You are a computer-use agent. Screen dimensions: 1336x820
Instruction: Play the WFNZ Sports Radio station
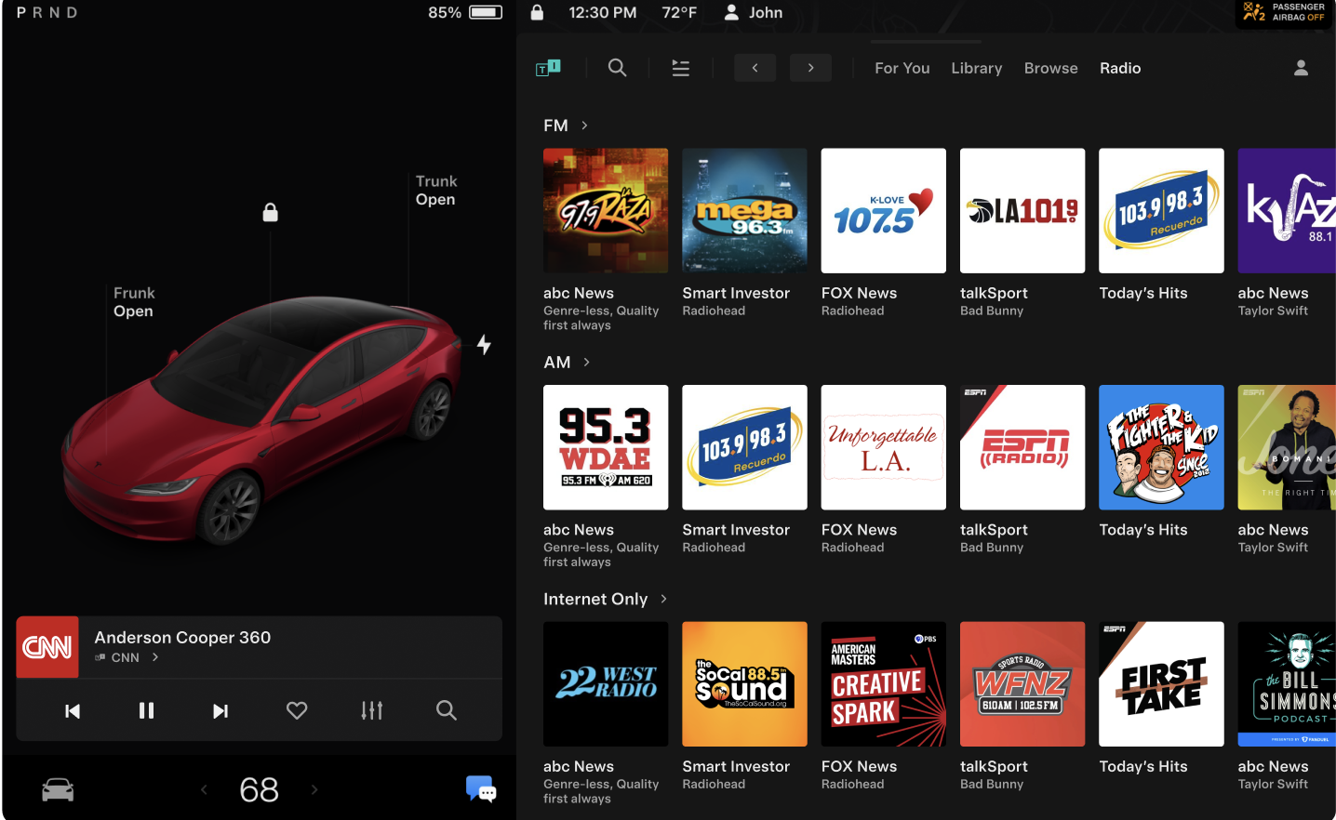coord(1022,684)
